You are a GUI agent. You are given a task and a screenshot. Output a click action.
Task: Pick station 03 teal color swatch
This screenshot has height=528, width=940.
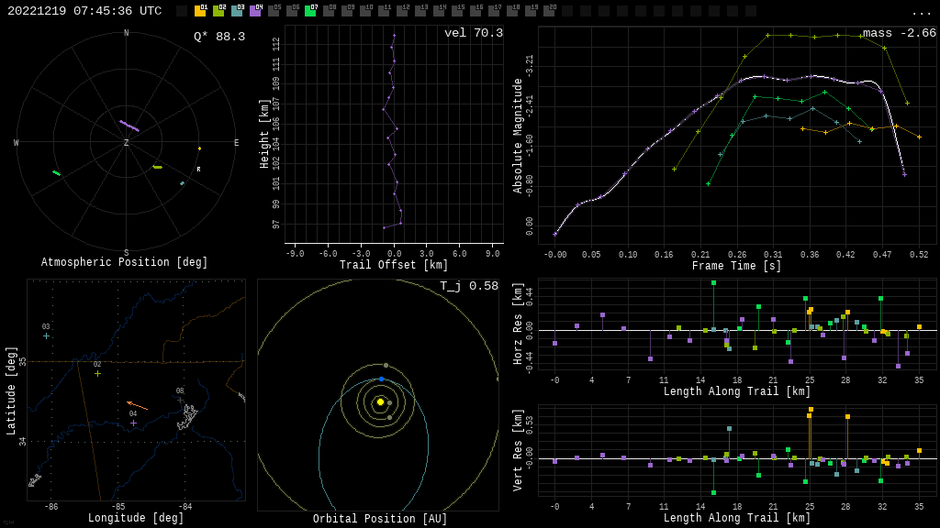[237, 11]
